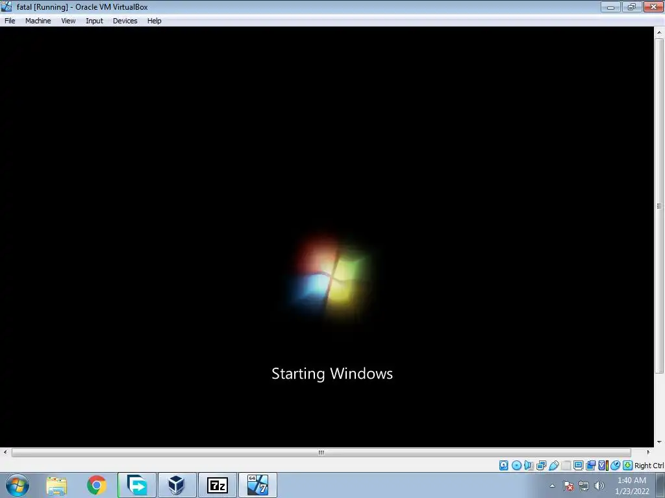This screenshot has width=665, height=498.
Task: Click the network tray icon
Action: point(584,486)
